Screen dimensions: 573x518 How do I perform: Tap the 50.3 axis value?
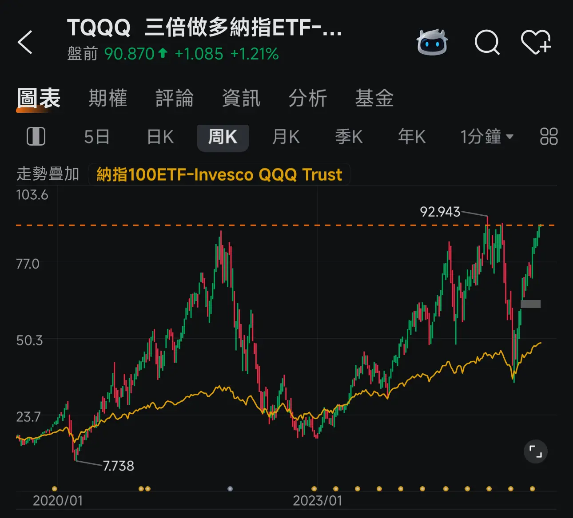[29, 340]
